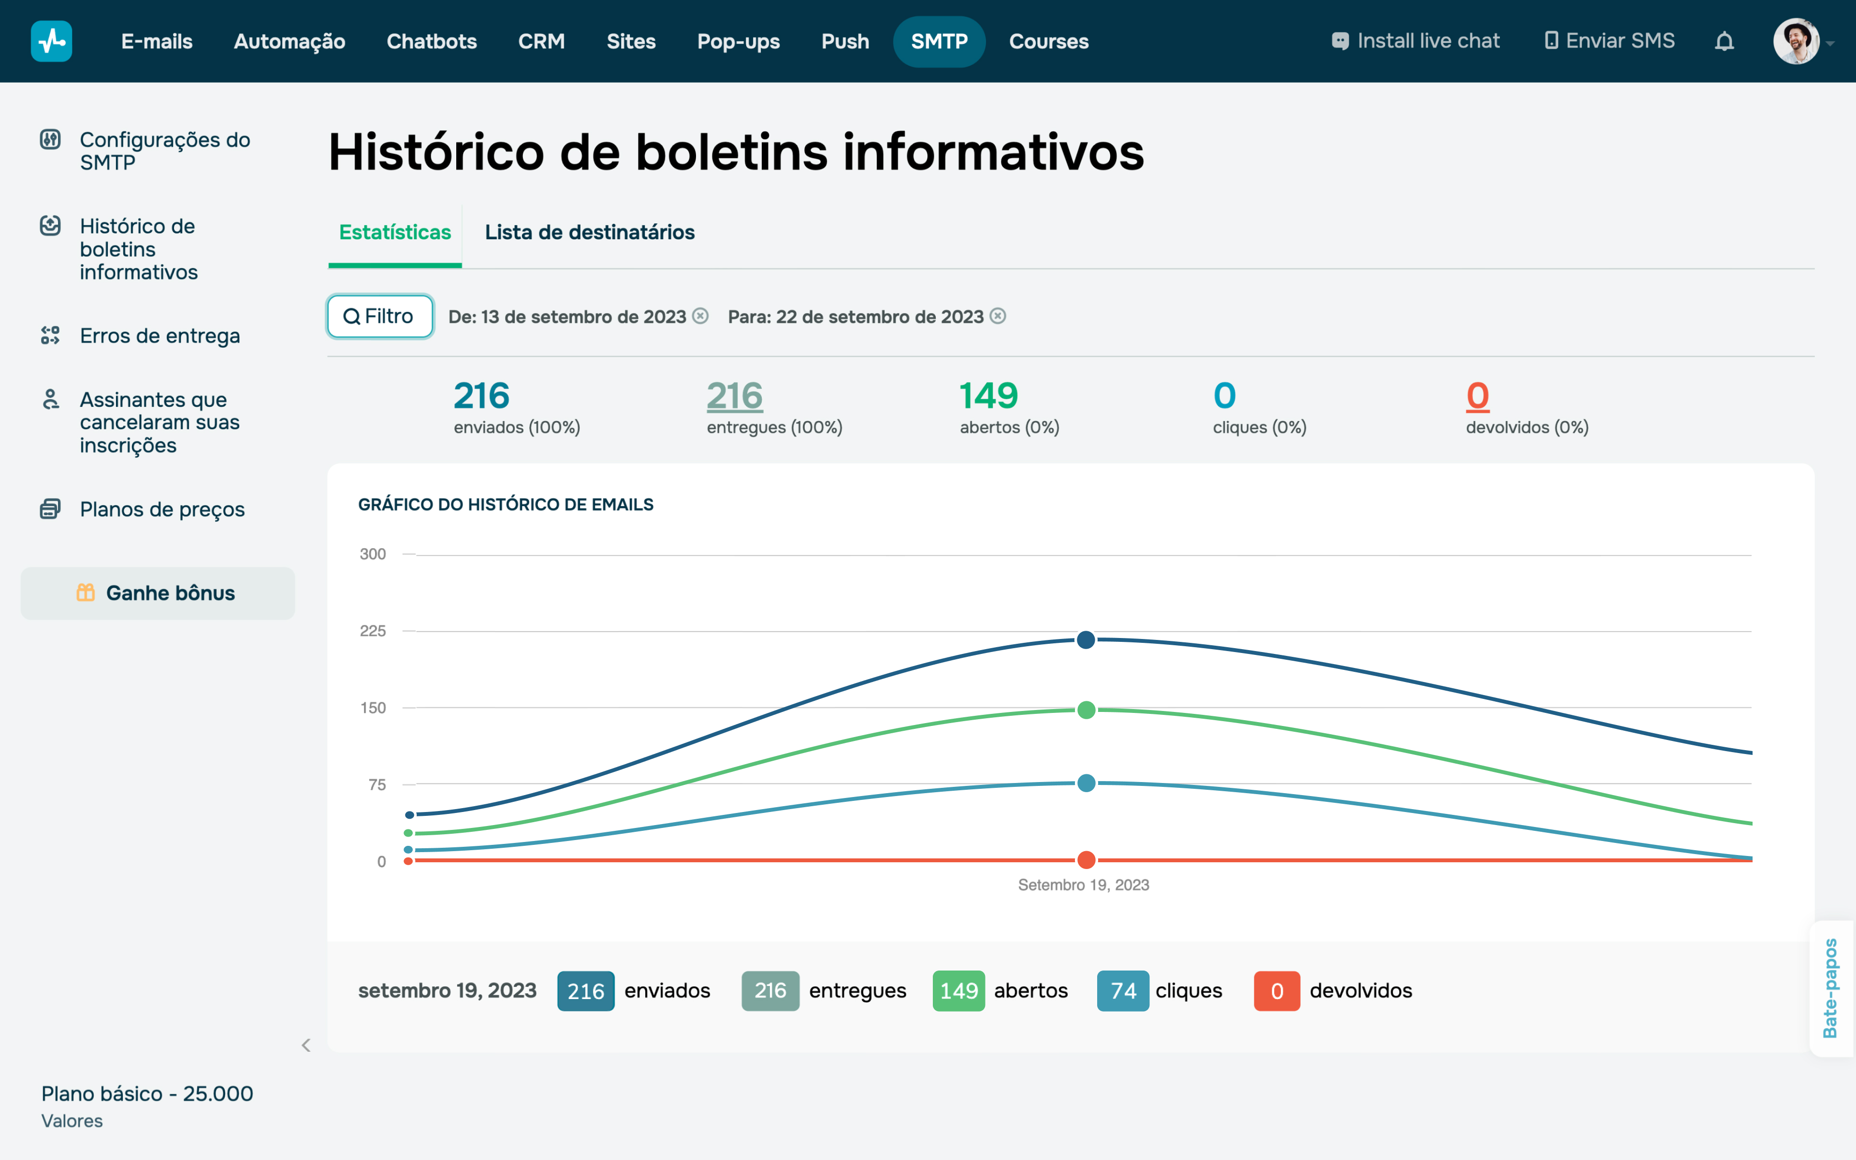Click the delivery errors sidebar icon
1856x1160 pixels.
50,335
